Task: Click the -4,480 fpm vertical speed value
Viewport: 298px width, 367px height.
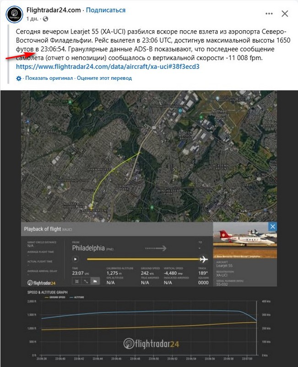Action: (x=173, y=273)
